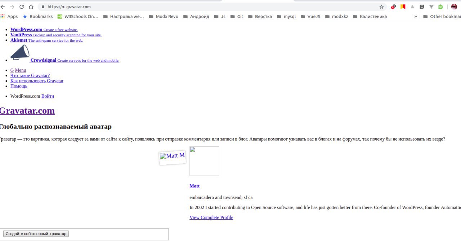Go back with the browser back arrow
This screenshot has height=243, width=461.
pyautogui.click(x=3, y=7)
